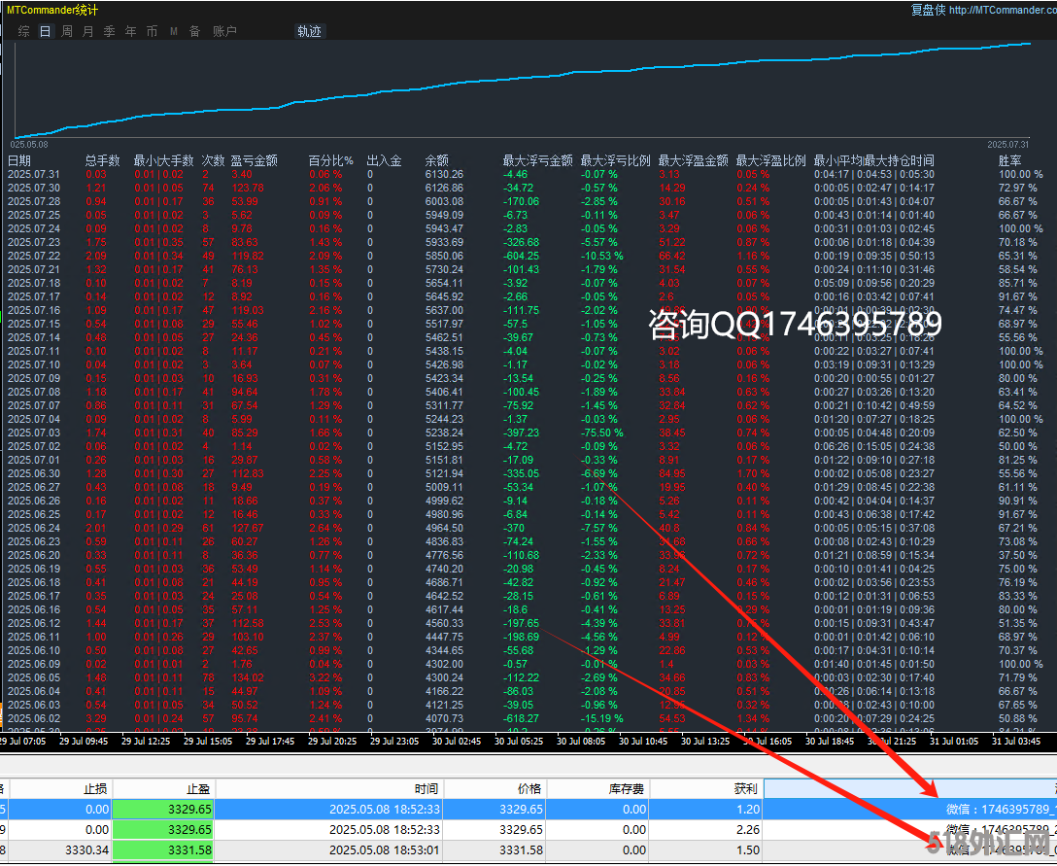Open the http://MTCommander.com link

coord(1002,11)
